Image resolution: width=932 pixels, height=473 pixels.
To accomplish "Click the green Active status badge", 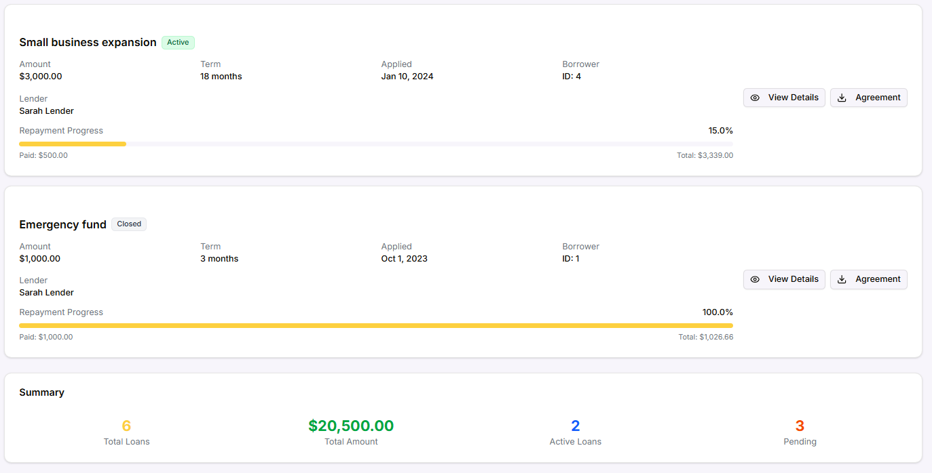I will coord(178,43).
